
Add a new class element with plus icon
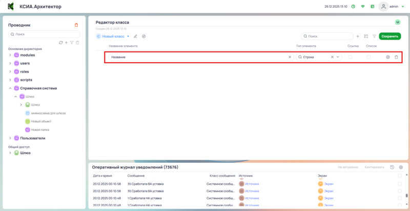358,36
